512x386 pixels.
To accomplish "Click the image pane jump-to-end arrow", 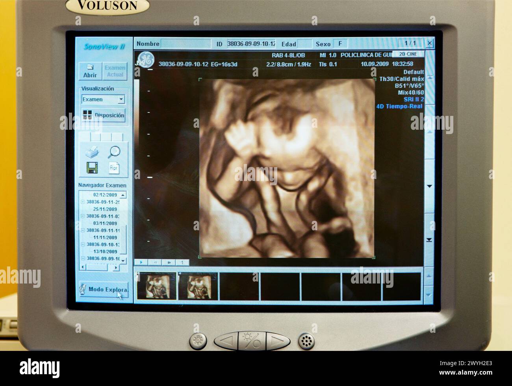I will (429, 240).
